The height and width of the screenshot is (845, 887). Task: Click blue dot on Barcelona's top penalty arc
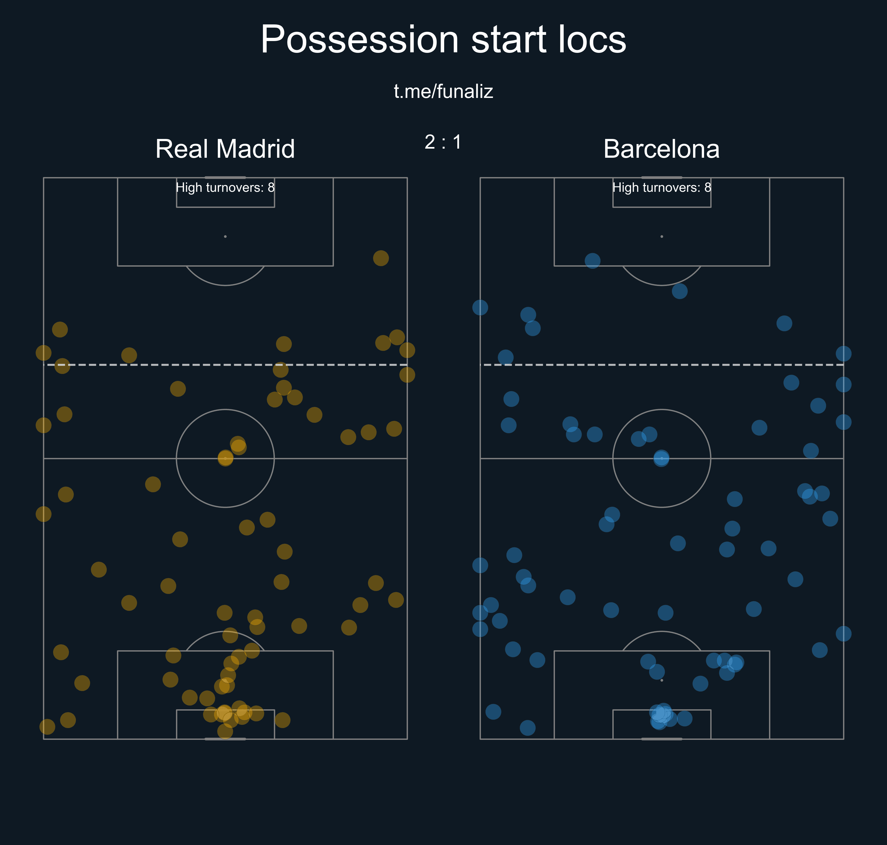679,291
